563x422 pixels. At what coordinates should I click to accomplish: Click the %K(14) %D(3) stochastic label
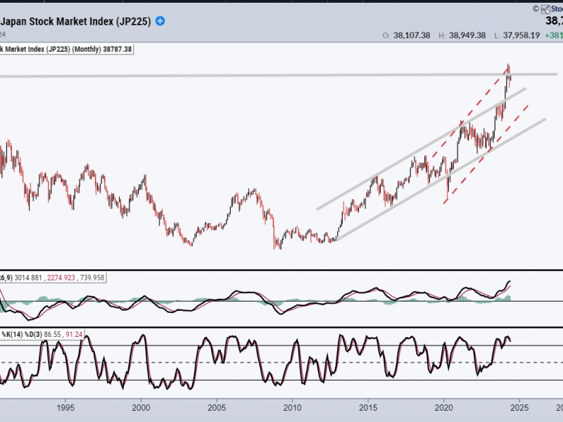pos(22,335)
